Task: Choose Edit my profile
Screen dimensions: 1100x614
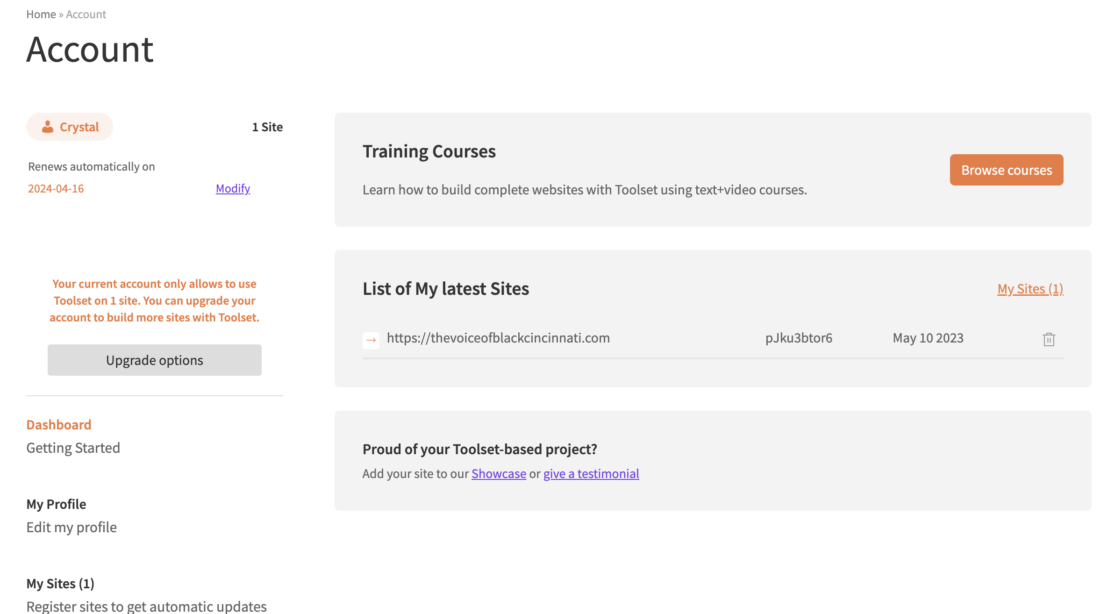Action: click(71, 527)
